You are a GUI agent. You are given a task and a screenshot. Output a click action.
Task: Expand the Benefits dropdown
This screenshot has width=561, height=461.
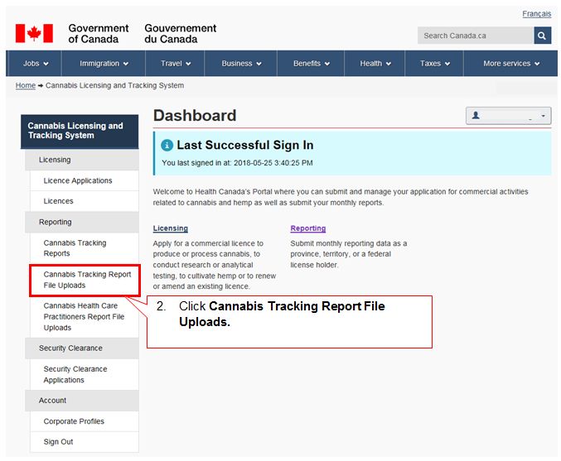click(311, 64)
